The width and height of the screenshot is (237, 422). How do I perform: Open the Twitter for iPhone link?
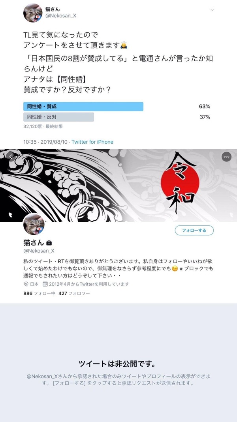point(92,142)
